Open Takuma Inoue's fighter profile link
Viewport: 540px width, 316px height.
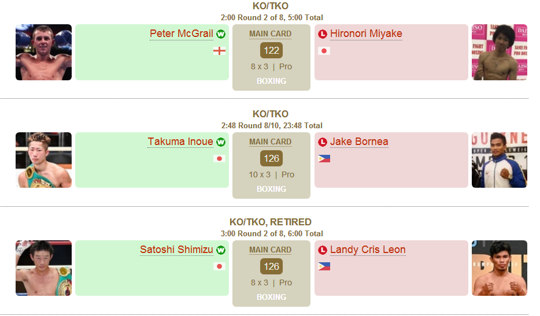pos(180,142)
